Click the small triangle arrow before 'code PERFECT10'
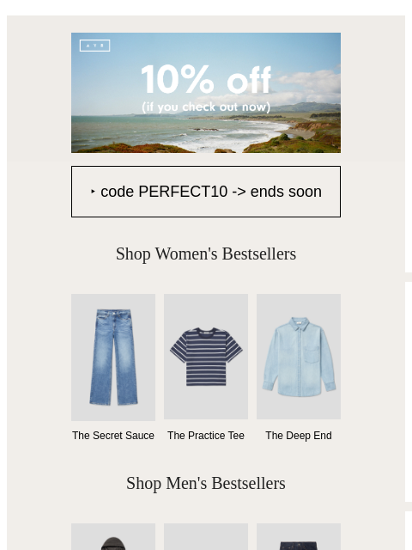The height and width of the screenshot is (550, 412). tap(93, 192)
